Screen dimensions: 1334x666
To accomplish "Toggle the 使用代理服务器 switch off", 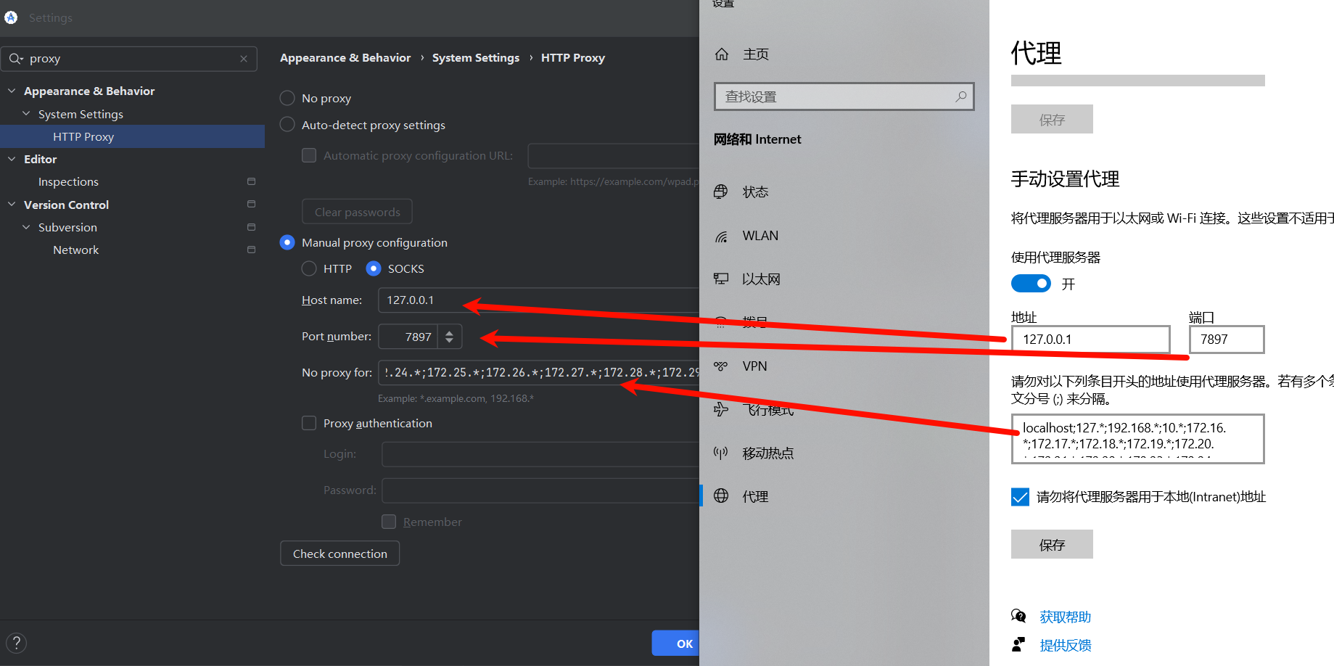I will (x=1031, y=284).
